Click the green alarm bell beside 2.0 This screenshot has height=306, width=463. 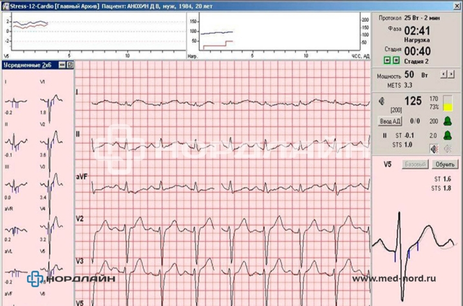click(448, 135)
